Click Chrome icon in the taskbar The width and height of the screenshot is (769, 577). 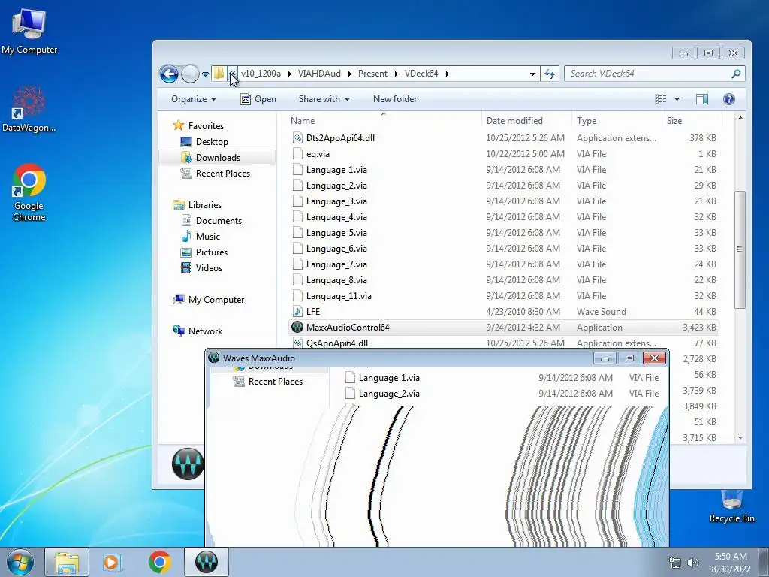pos(160,562)
